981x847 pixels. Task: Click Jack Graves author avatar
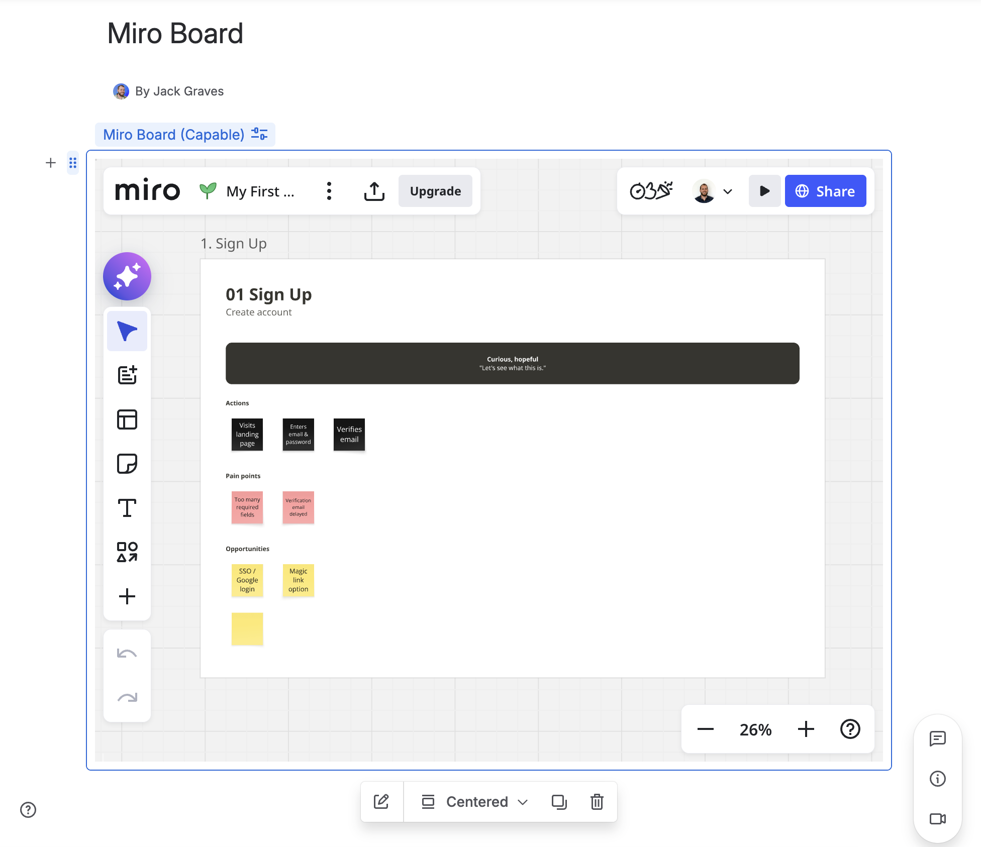[121, 91]
